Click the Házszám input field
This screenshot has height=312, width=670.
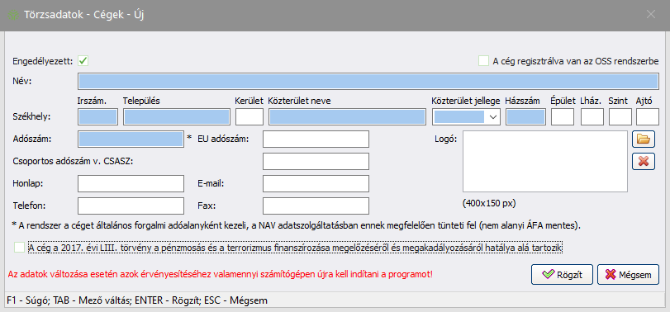(525, 116)
